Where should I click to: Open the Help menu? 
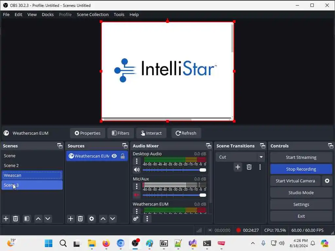(x=134, y=14)
